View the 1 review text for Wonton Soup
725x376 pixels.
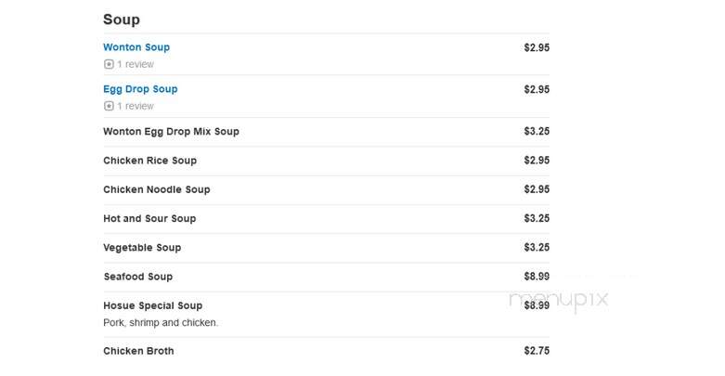point(136,64)
